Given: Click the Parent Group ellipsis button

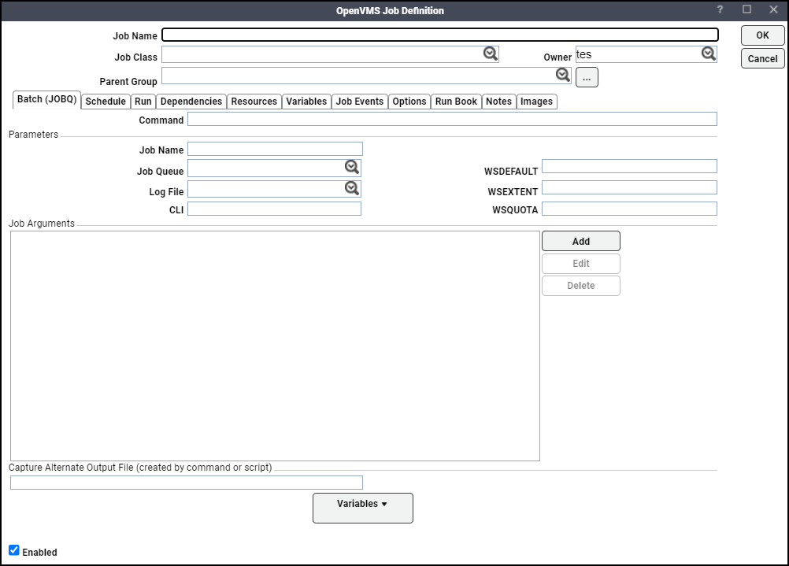Looking at the screenshot, I should (587, 77).
